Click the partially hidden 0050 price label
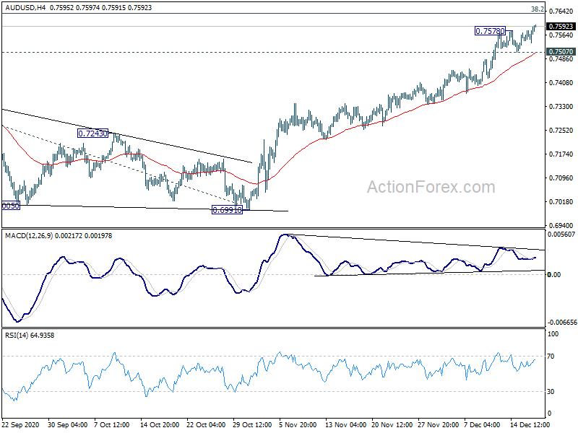 coord(11,206)
